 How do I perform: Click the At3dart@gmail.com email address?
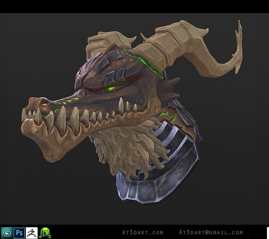(x=211, y=233)
